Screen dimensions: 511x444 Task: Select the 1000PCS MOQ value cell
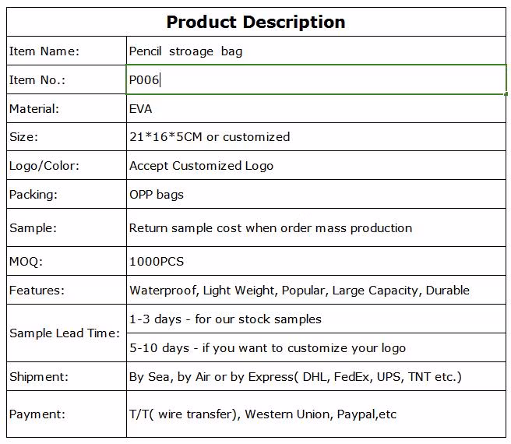pos(315,262)
